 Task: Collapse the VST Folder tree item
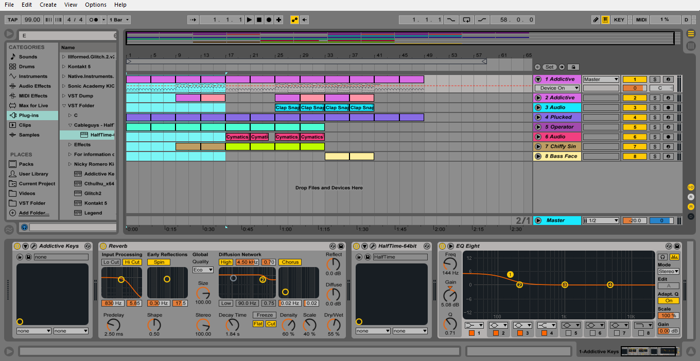point(64,105)
